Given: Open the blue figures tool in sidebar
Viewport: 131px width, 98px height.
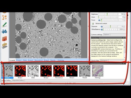Looking at the screenshot, I should pos(4,31).
